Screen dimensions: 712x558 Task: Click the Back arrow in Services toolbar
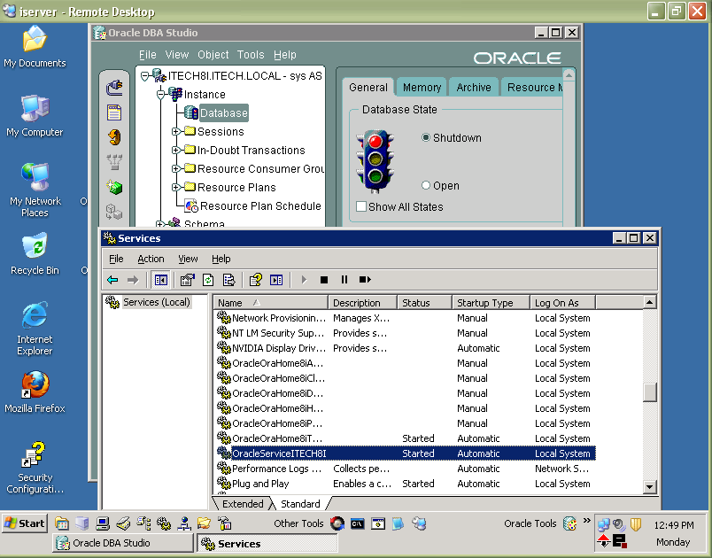click(x=112, y=280)
